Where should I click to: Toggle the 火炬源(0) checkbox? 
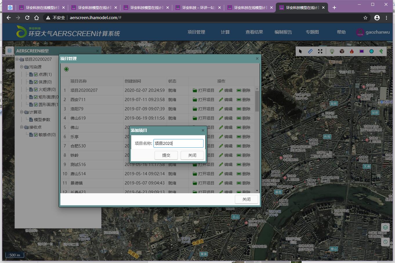click(x=36, y=90)
